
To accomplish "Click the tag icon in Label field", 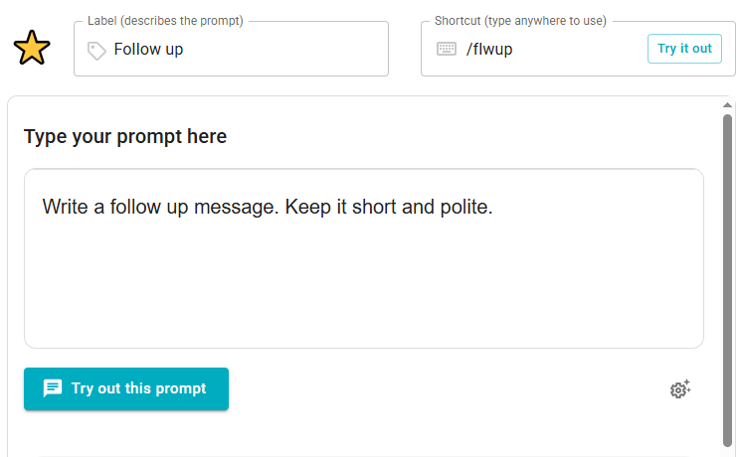I will point(96,50).
